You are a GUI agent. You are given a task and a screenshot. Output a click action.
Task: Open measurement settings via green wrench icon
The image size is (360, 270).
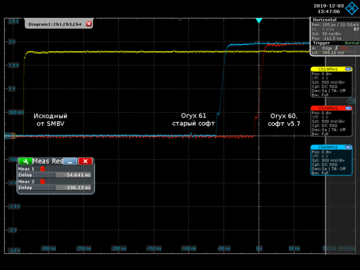[x=25, y=161]
